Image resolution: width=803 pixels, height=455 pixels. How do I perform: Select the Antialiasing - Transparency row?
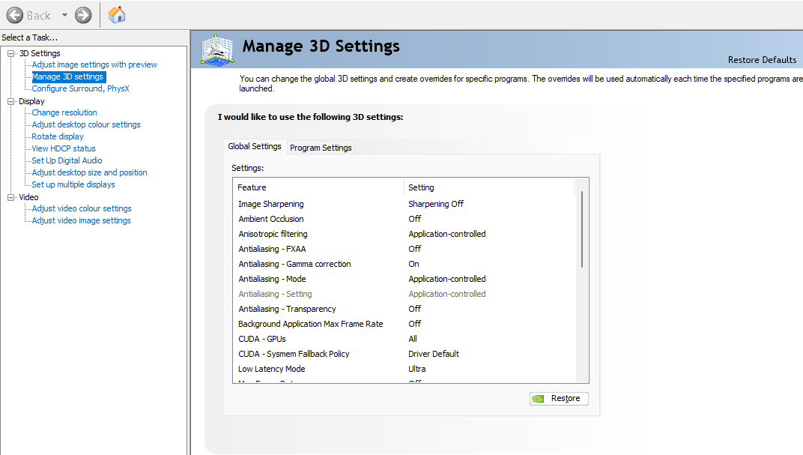pyautogui.click(x=404, y=309)
